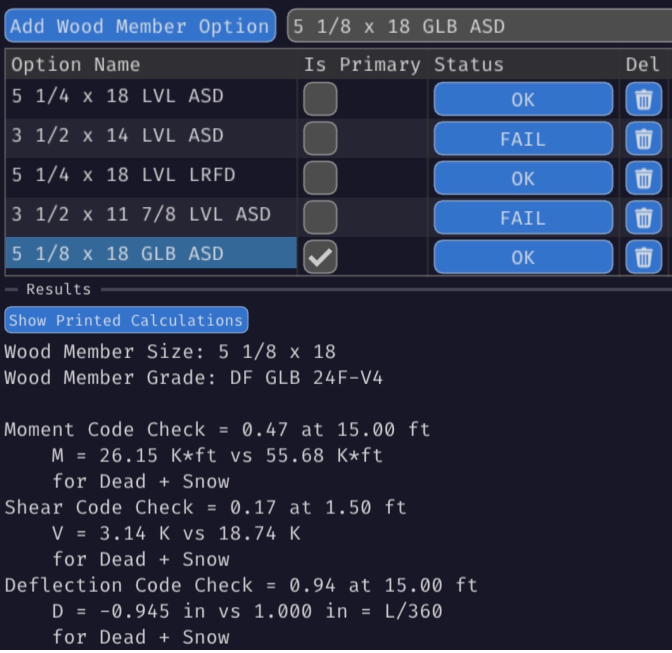Image resolution: width=672 pixels, height=653 pixels.
Task: Delete the "3 1/2 x 11 7/8 LVL ASD" option
Action: click(644, 217)
